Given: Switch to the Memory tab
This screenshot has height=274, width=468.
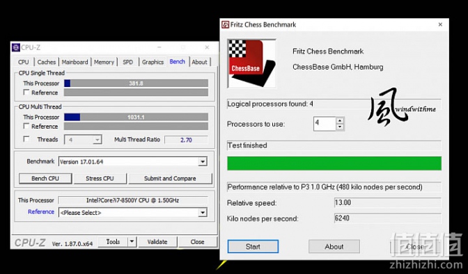Looking at the screenshot, I should click(x=104, y=62).
